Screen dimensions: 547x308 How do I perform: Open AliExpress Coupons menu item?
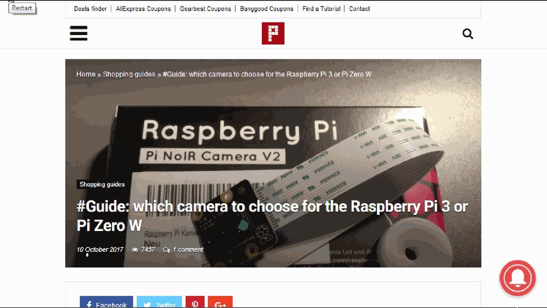tap(143, 9)
